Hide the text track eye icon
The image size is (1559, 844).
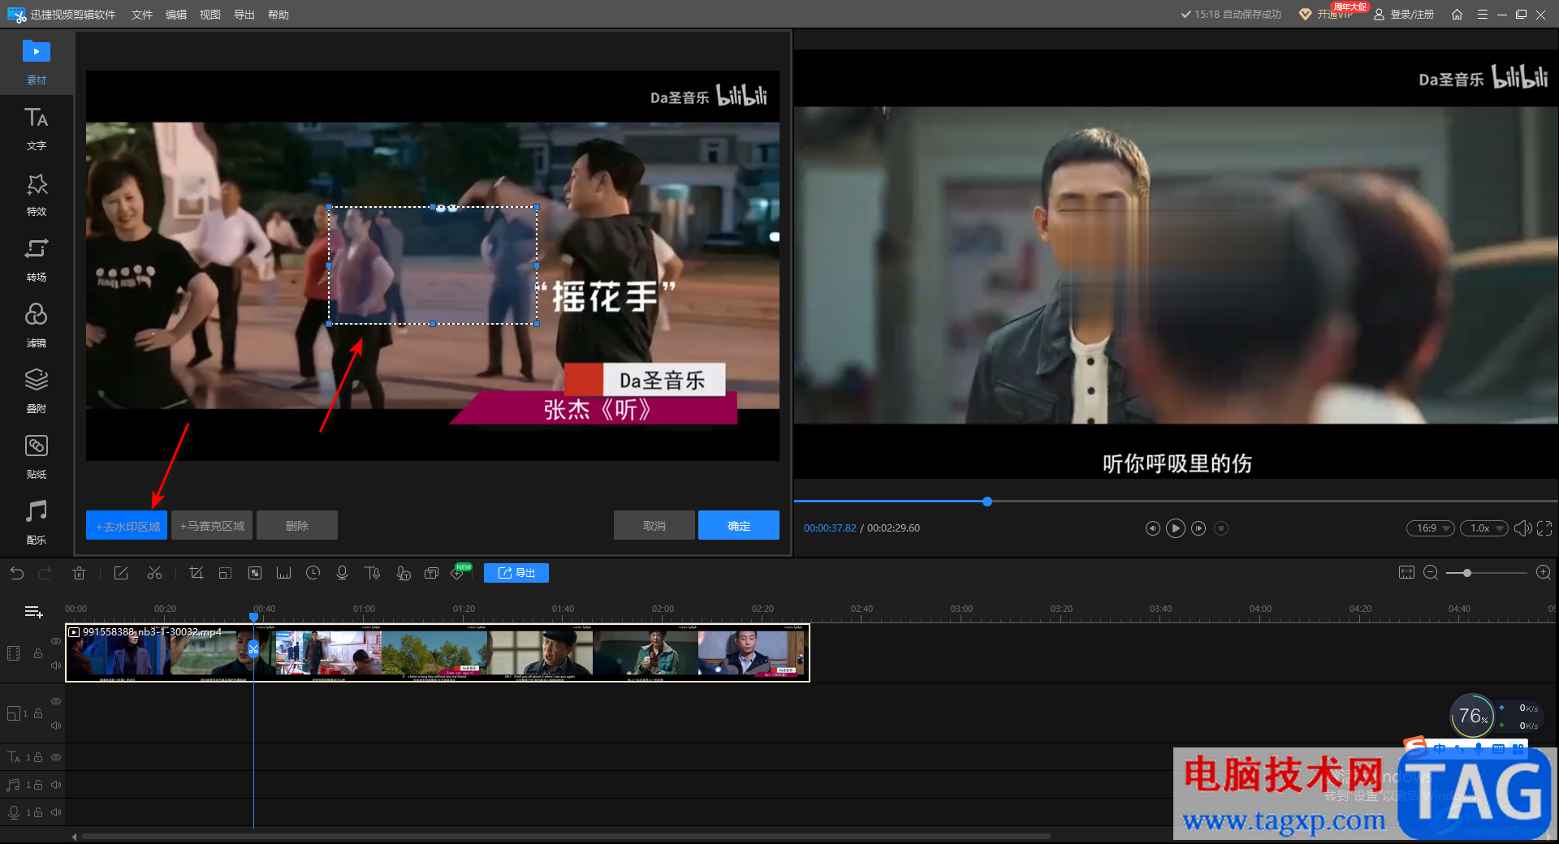[x=56, y=757]
